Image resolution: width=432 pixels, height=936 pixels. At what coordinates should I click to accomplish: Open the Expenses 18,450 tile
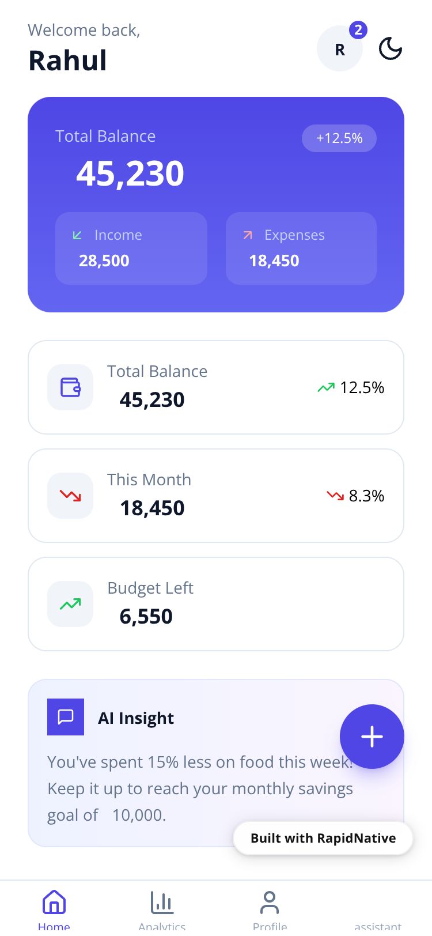301,248
